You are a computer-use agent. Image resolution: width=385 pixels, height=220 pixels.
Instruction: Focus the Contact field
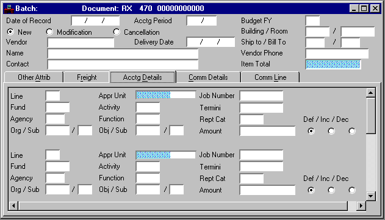[123, 64]
